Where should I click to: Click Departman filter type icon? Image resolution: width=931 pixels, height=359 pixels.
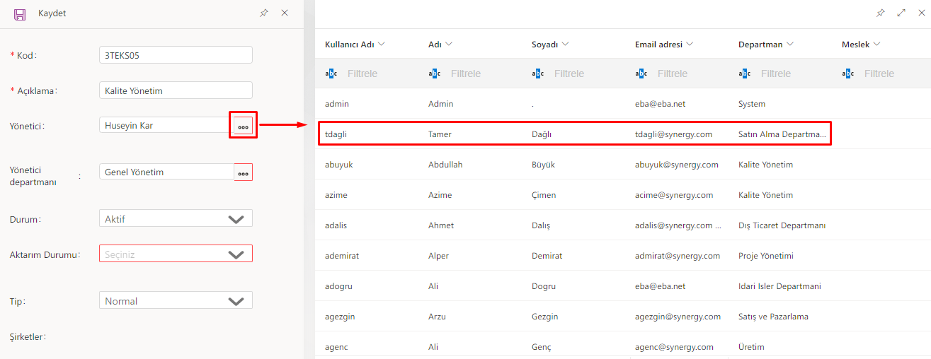tap(745, 73)
